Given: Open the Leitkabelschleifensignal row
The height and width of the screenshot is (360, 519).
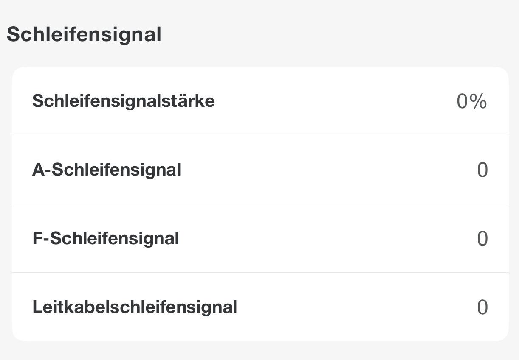Looking at the screenshot, I should coord(260,307).
